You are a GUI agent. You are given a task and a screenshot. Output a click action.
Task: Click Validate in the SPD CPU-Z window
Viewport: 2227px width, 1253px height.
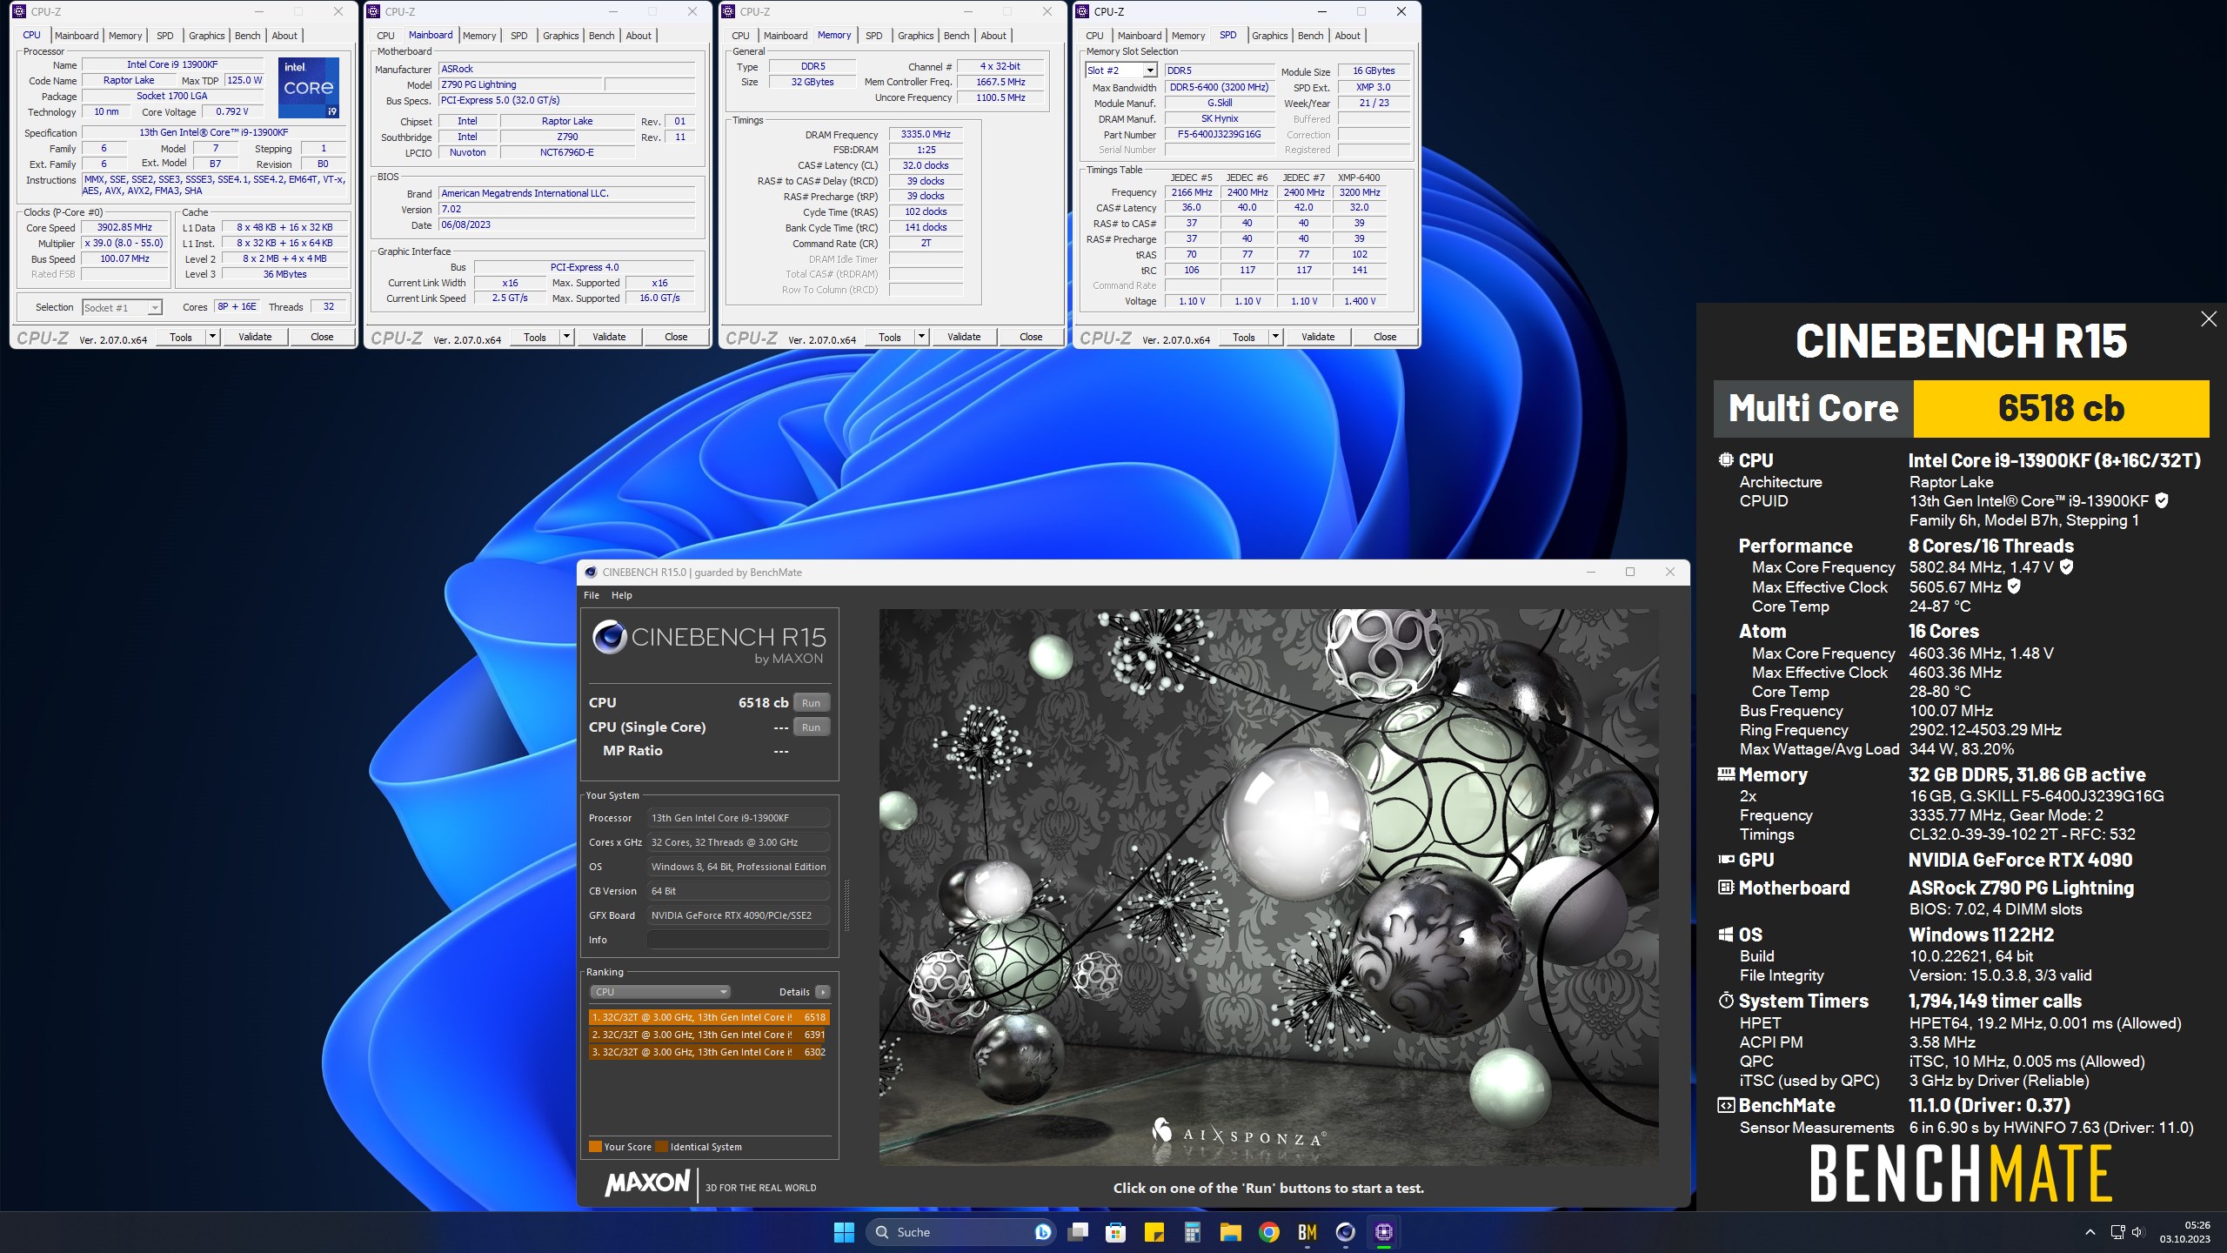tap(1318, 337)
